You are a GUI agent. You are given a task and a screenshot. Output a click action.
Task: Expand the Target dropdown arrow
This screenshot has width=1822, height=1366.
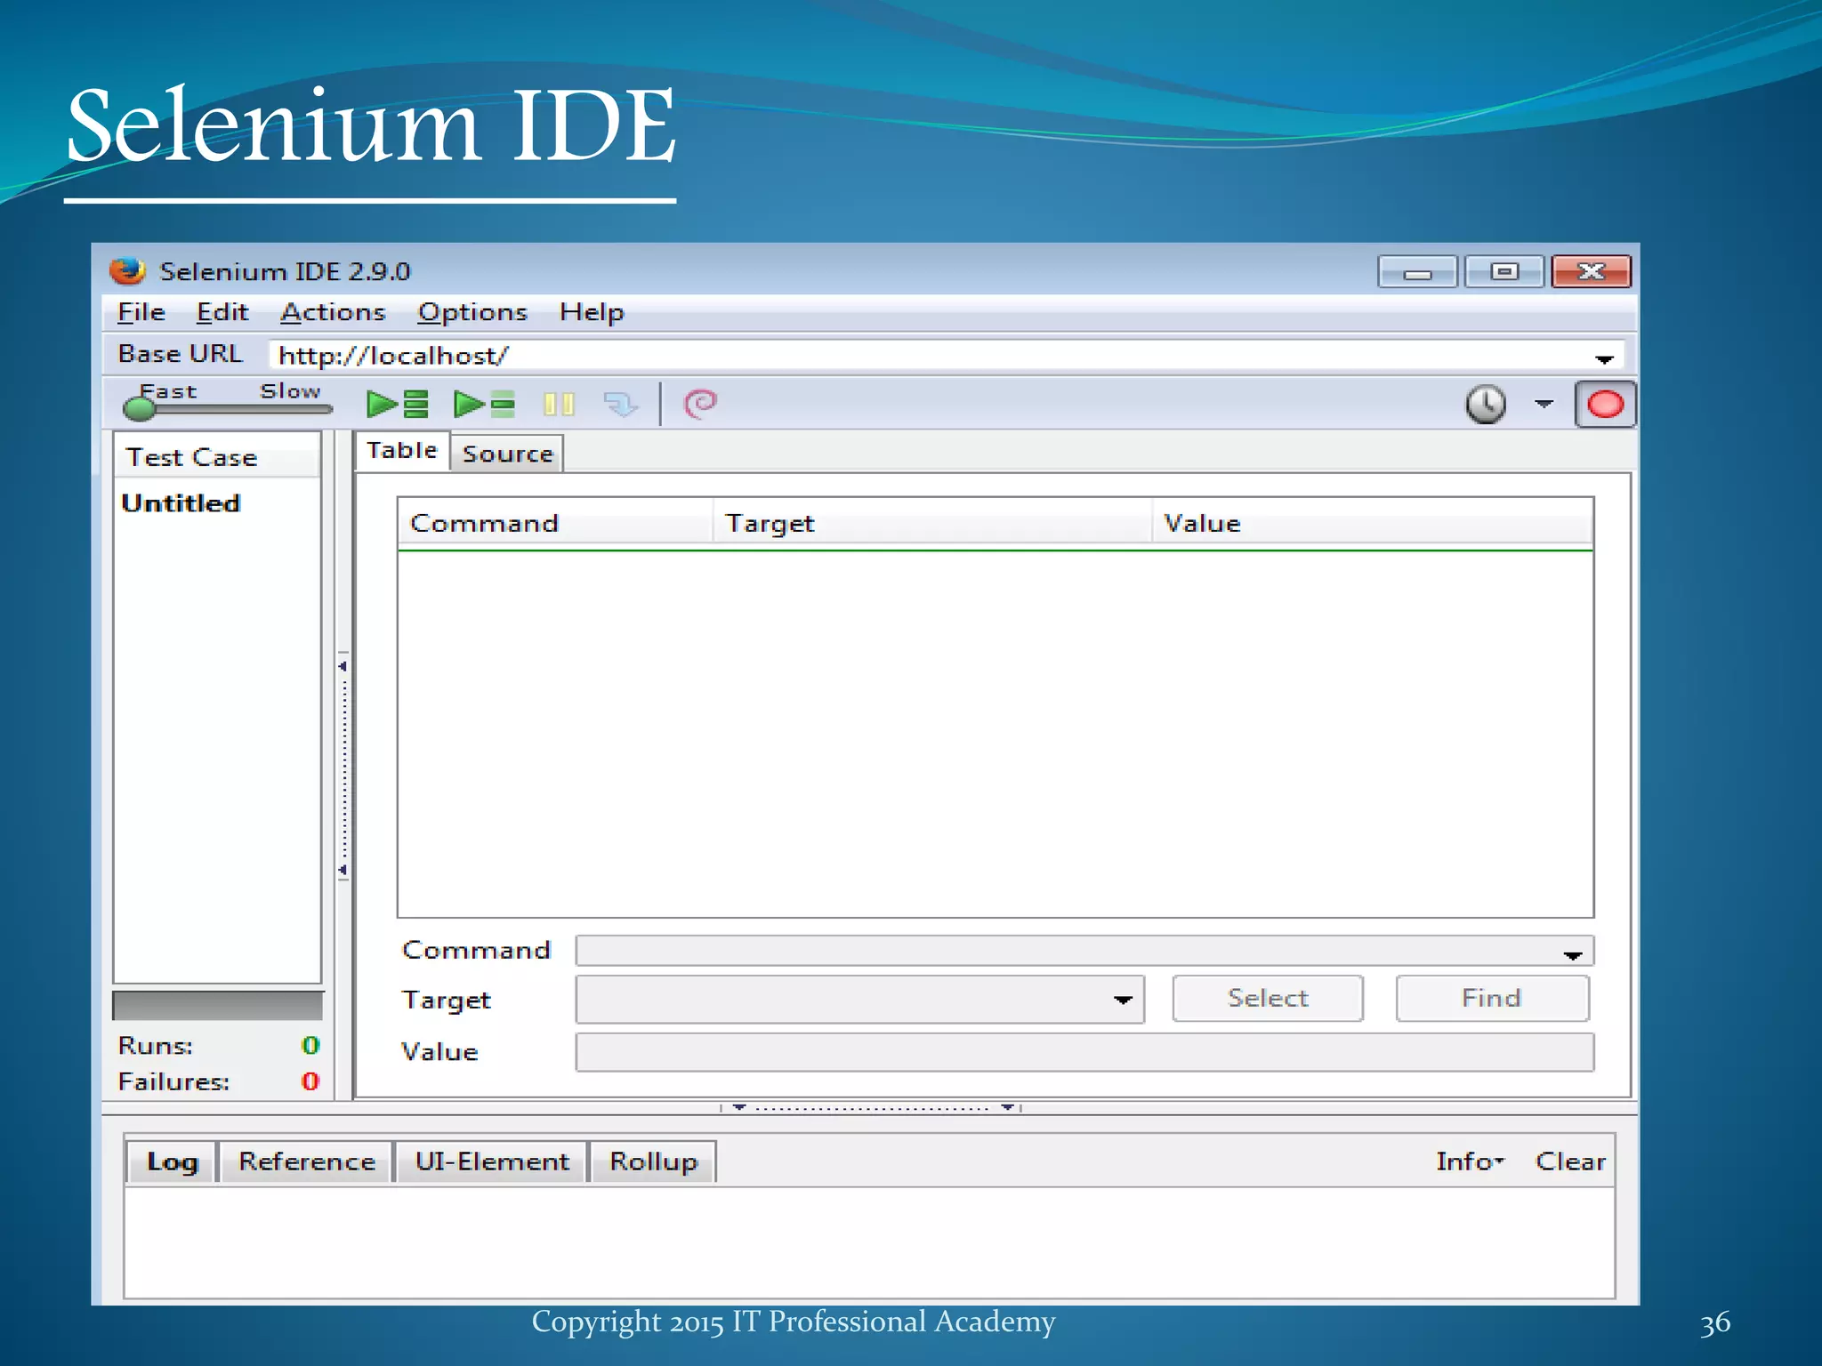(x=1123, y=1000)
